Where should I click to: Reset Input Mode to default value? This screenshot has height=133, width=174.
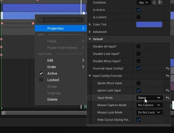point(167,98)
